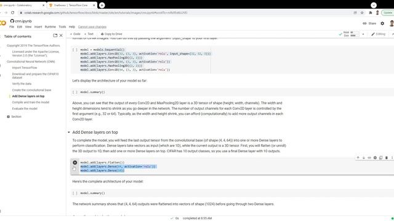This screenshot has width=394, height=221.
Task: Select Add Dense layers on top entry
Action: click(28, 96)
